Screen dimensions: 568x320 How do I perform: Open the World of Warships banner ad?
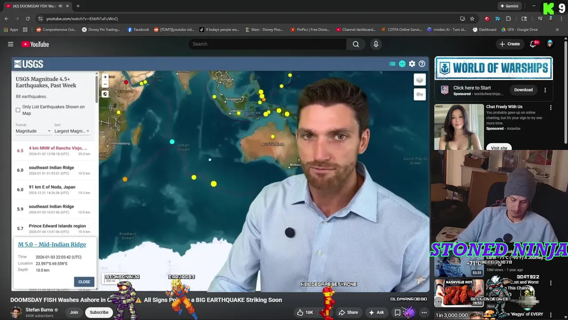click(493, 68)
